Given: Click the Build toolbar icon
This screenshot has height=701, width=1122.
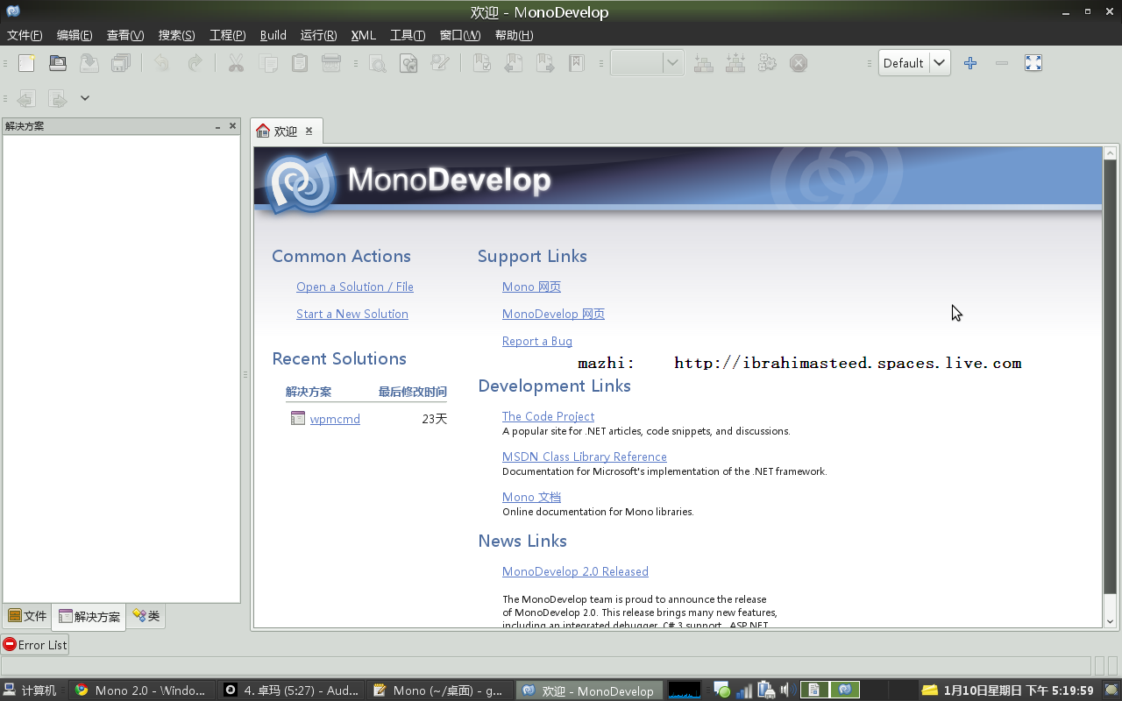Looking at the screenshot, I should click(x=703, y=63).
